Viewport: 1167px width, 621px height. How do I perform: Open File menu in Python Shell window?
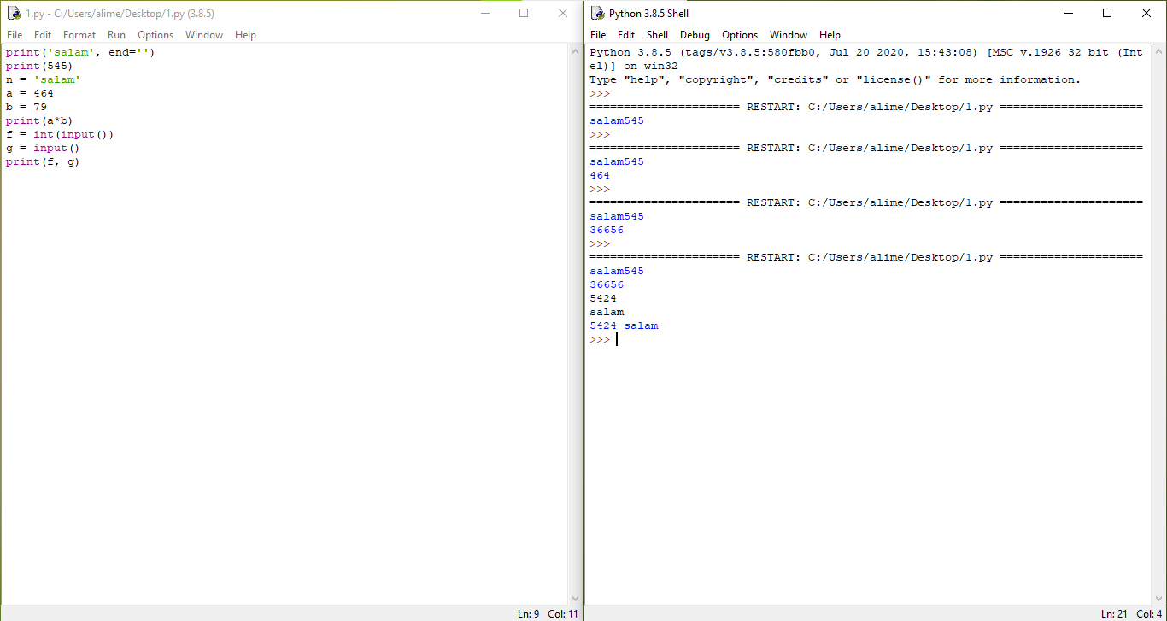(598, 35)
